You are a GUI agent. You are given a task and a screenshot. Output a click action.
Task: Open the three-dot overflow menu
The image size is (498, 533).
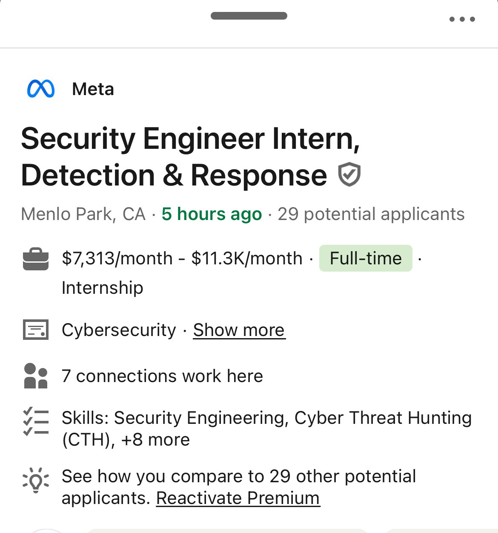[x=463, y=19]
